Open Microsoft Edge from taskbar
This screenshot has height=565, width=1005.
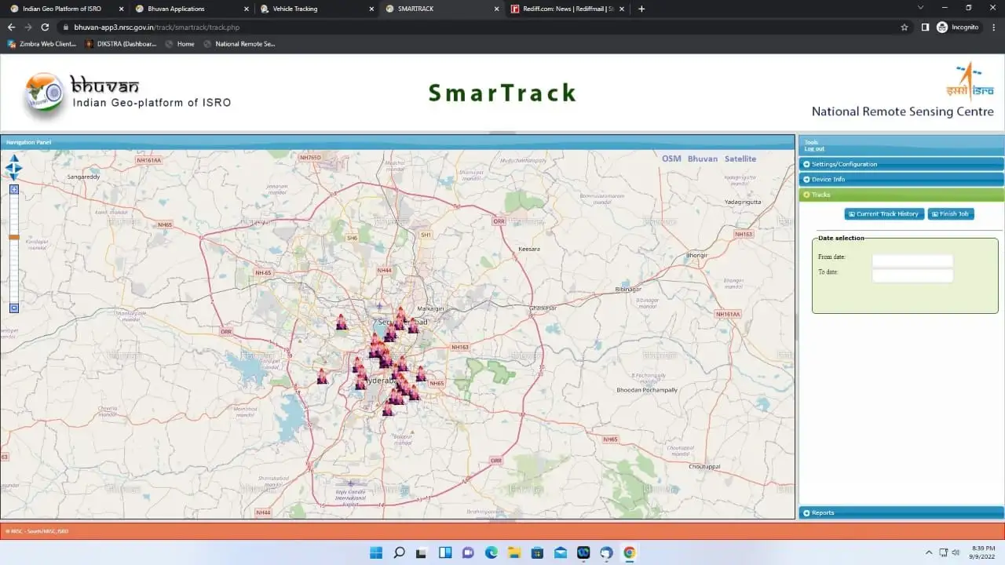pos(491,552)
